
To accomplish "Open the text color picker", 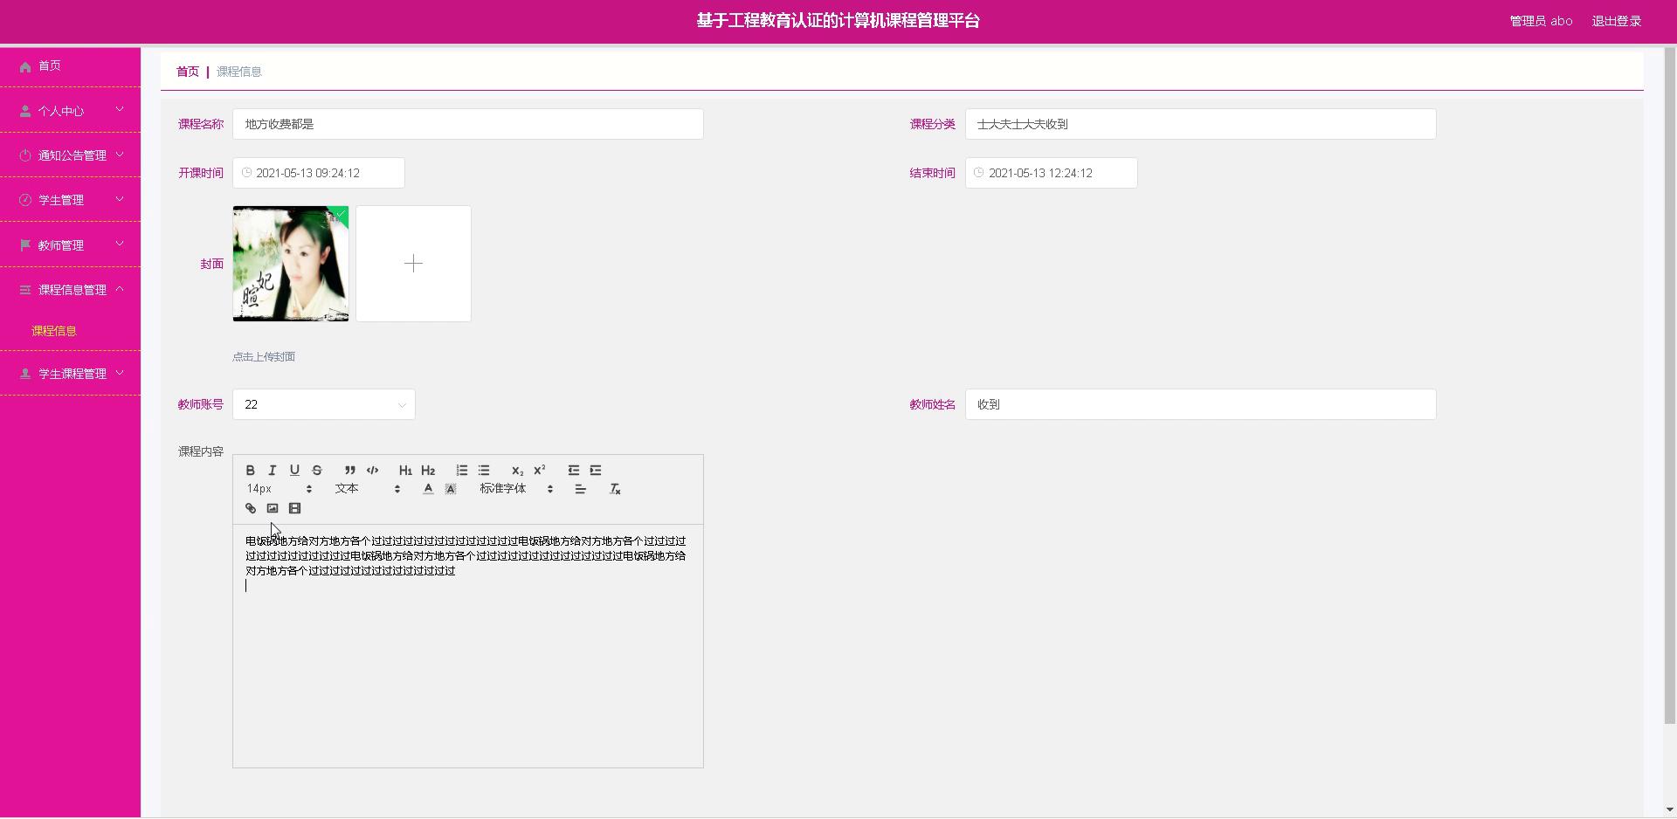I will click(x=428, y=489).
